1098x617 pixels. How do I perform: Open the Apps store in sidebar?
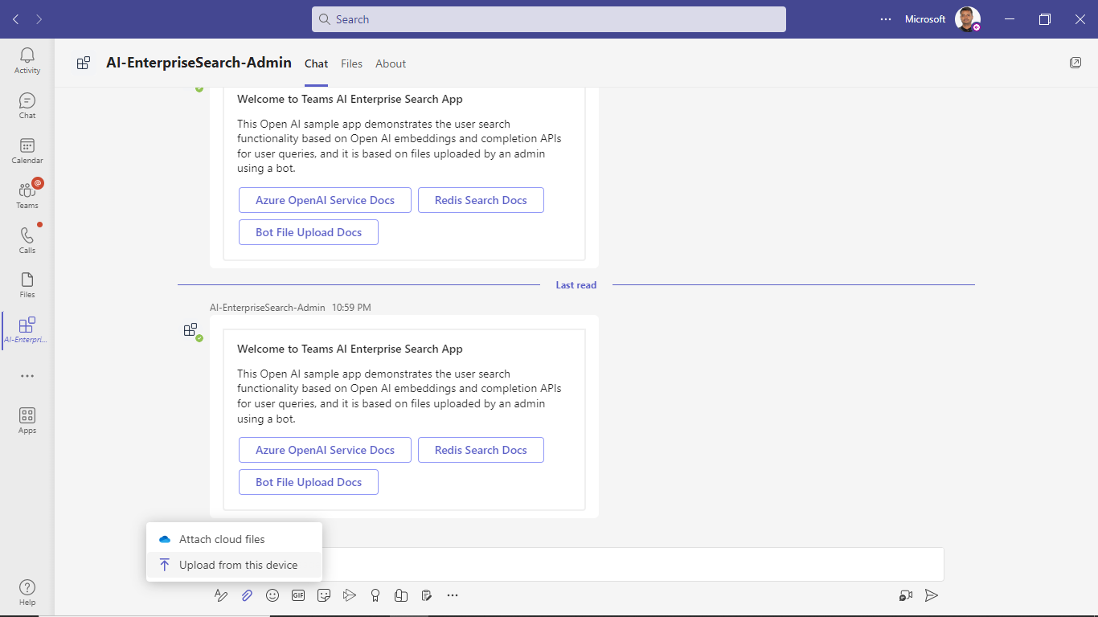click(27, 420)
